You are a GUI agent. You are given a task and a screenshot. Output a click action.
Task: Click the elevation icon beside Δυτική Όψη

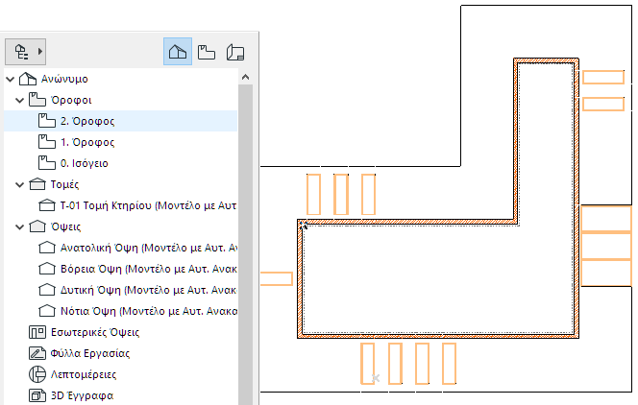pos(47,290)
